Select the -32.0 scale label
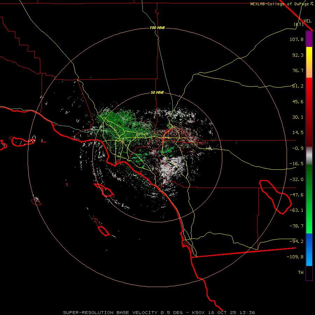This screenshot has width=315, height=315. pyautogui.click(x=296, y=180)
